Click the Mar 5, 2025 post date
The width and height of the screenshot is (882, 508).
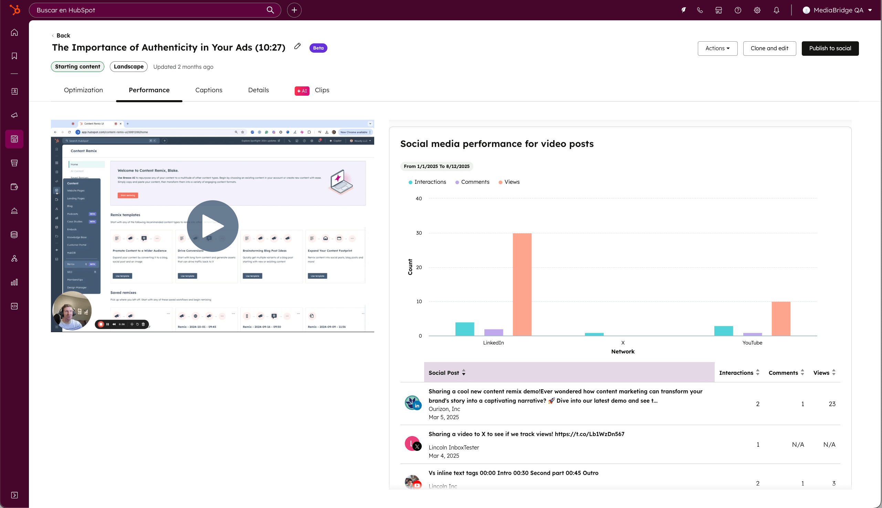(x=444, y=417)
